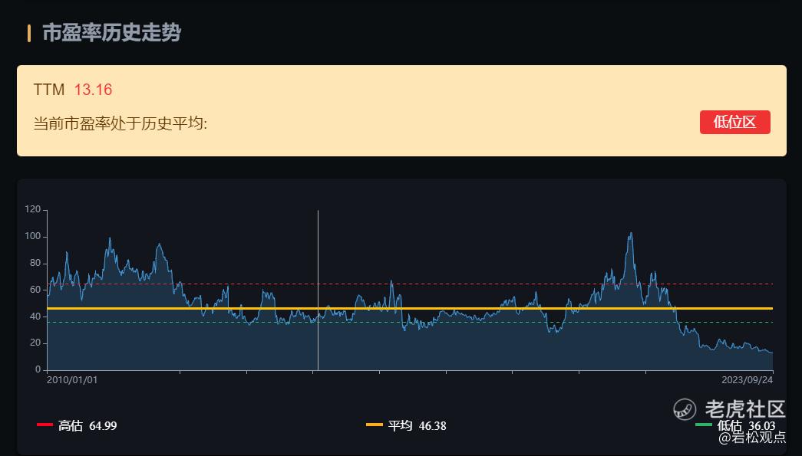The width and height of the screenshot is (802, 456).
Task: Click the vertical crosshair line in chart
Action: point(318,290)
